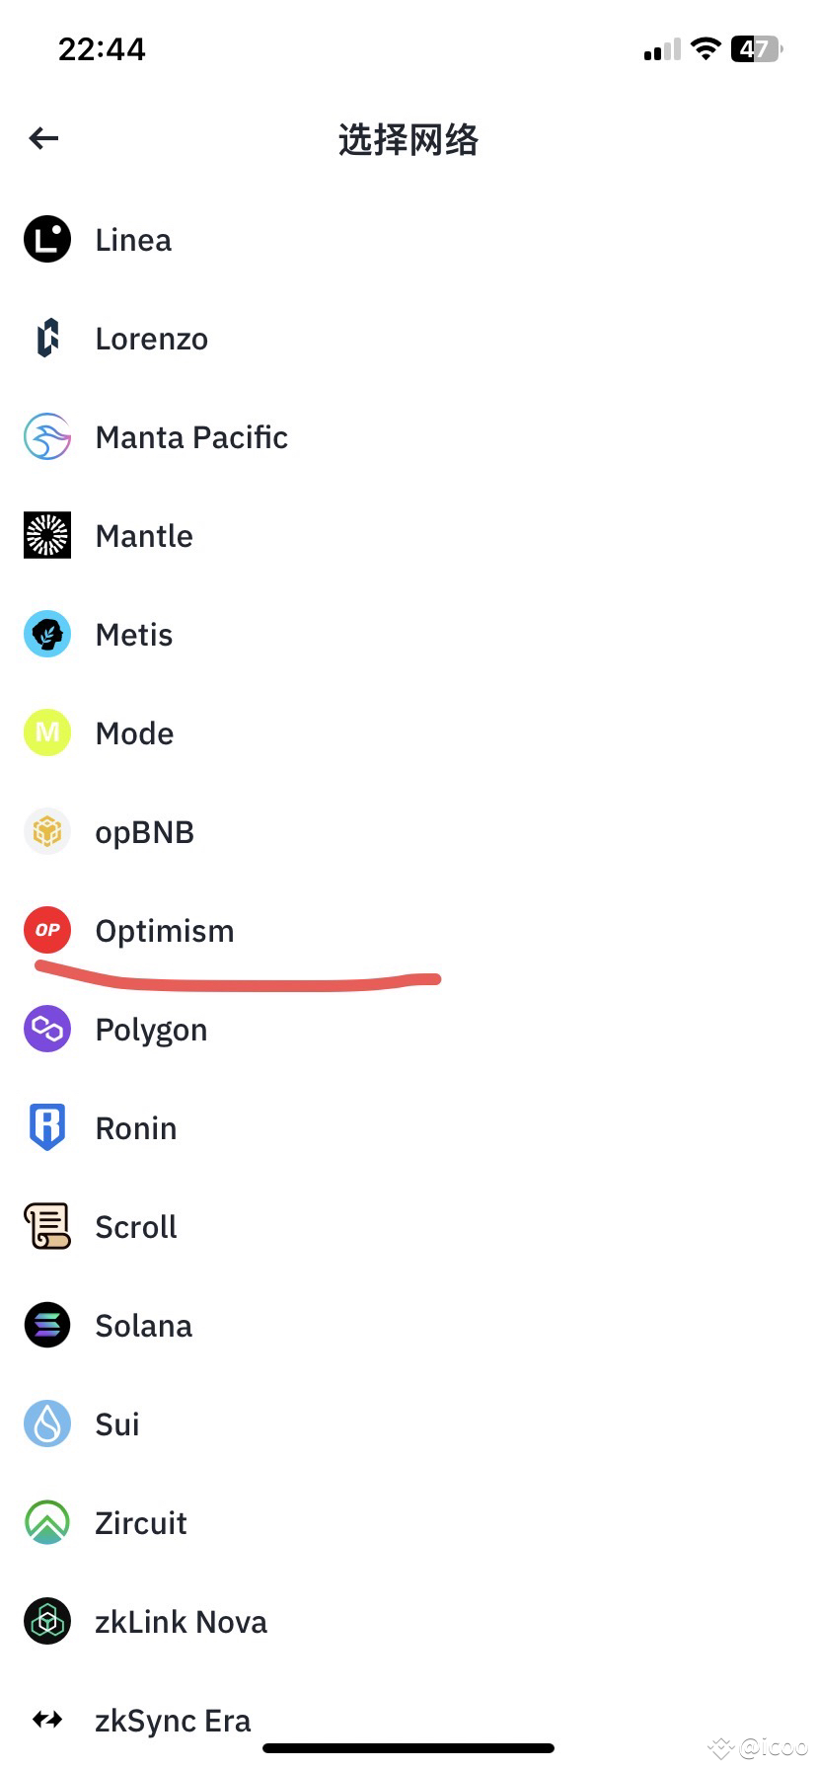Tap the yellow Mode logo

[47, 733]
